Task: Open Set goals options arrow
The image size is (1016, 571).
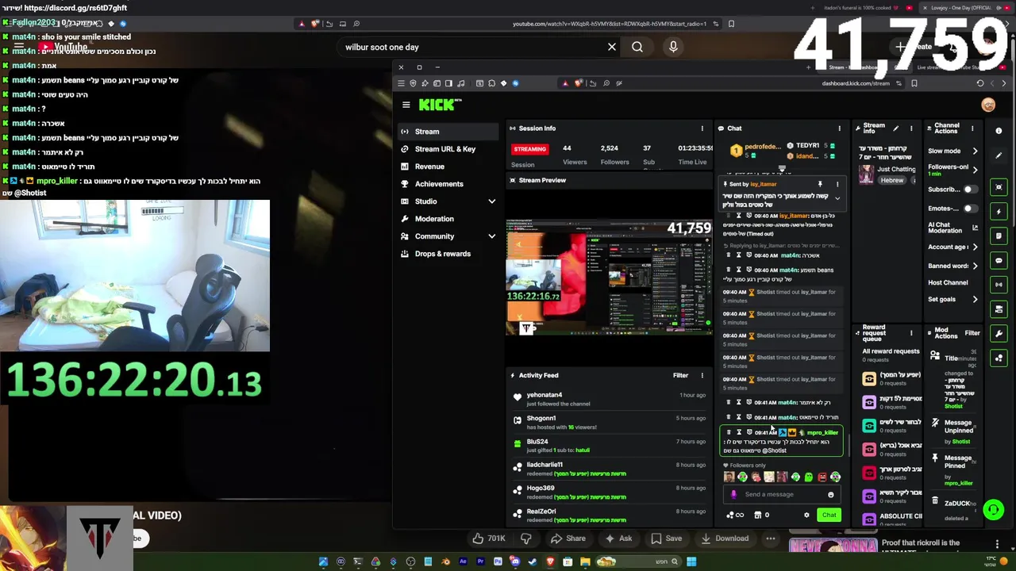Action: click(x=975, y=300)
